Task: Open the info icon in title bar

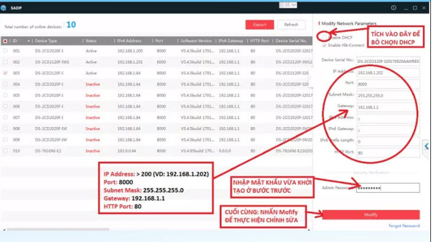Action: [x=394, y=8]
